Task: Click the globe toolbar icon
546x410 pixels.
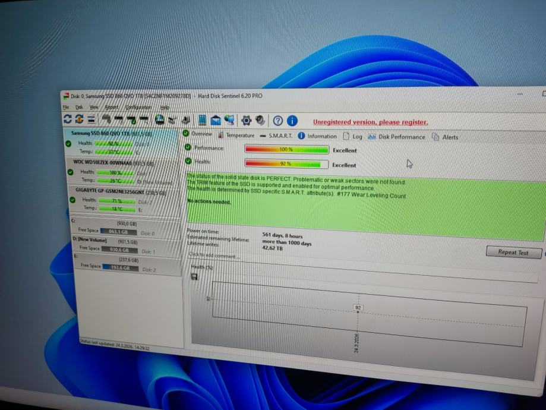Action: pyautogui.click(x=159, y=120)
